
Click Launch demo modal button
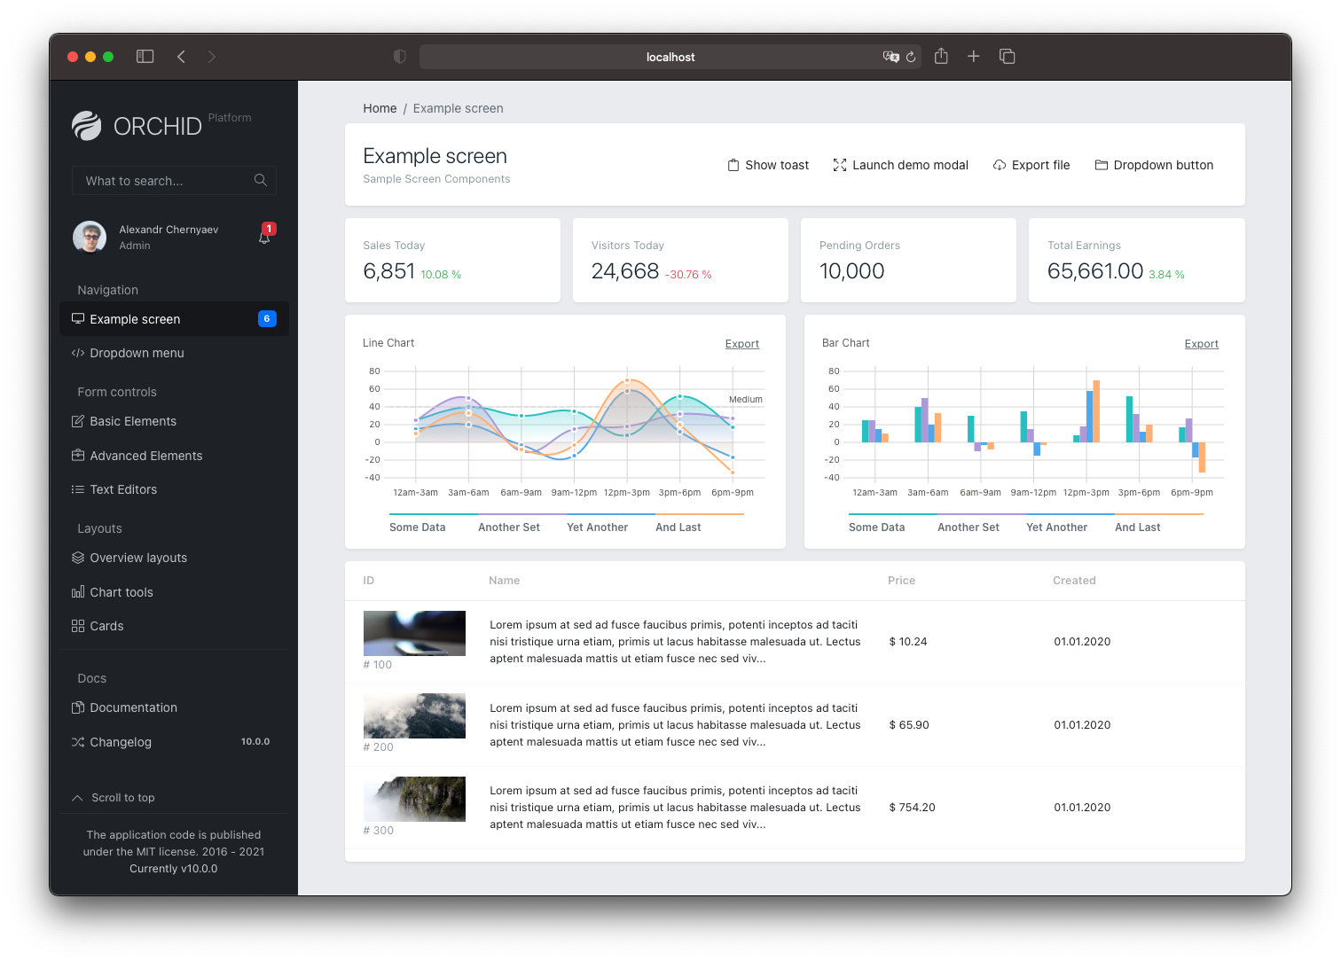coord(900,165)
